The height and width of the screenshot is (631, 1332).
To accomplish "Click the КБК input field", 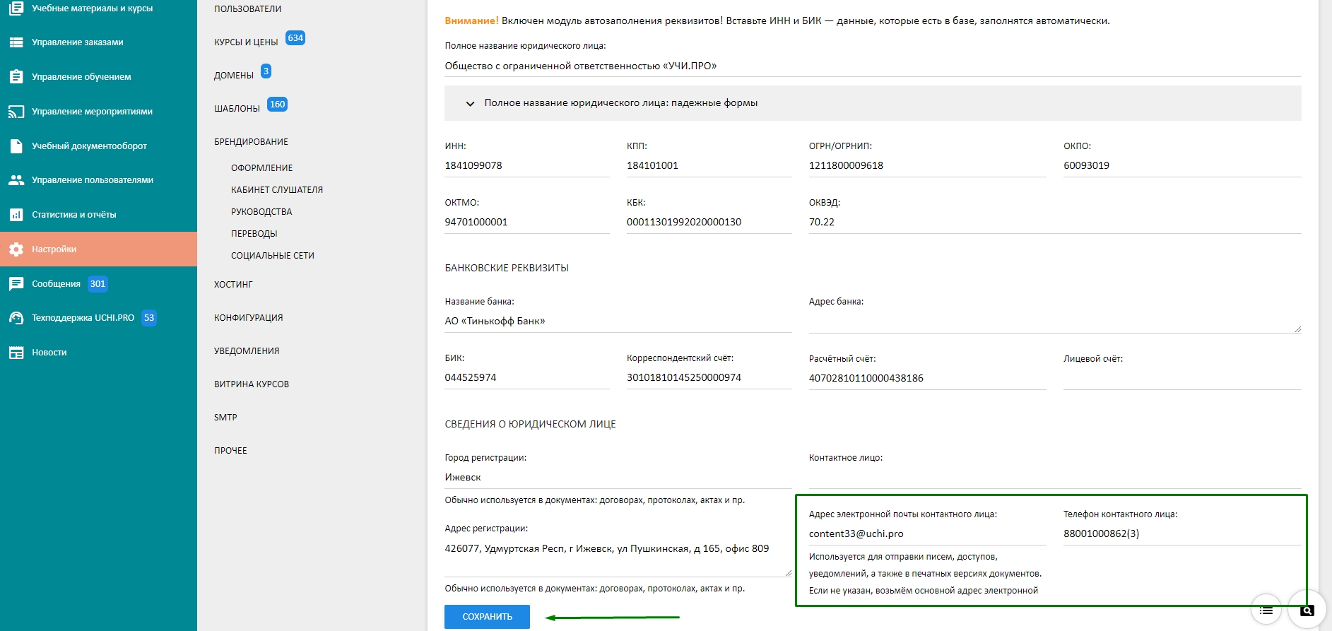I will [709, 223].
